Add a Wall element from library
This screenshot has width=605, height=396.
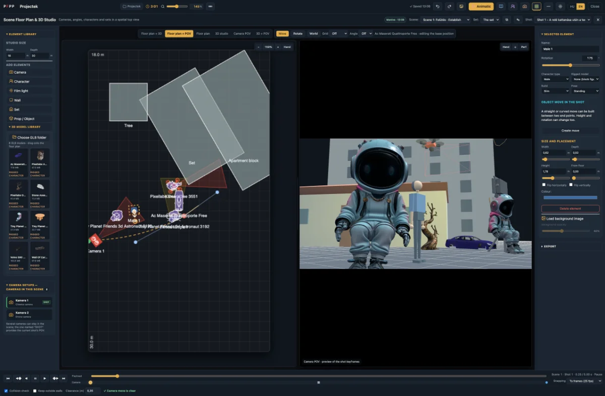click(x=29, y=100)
